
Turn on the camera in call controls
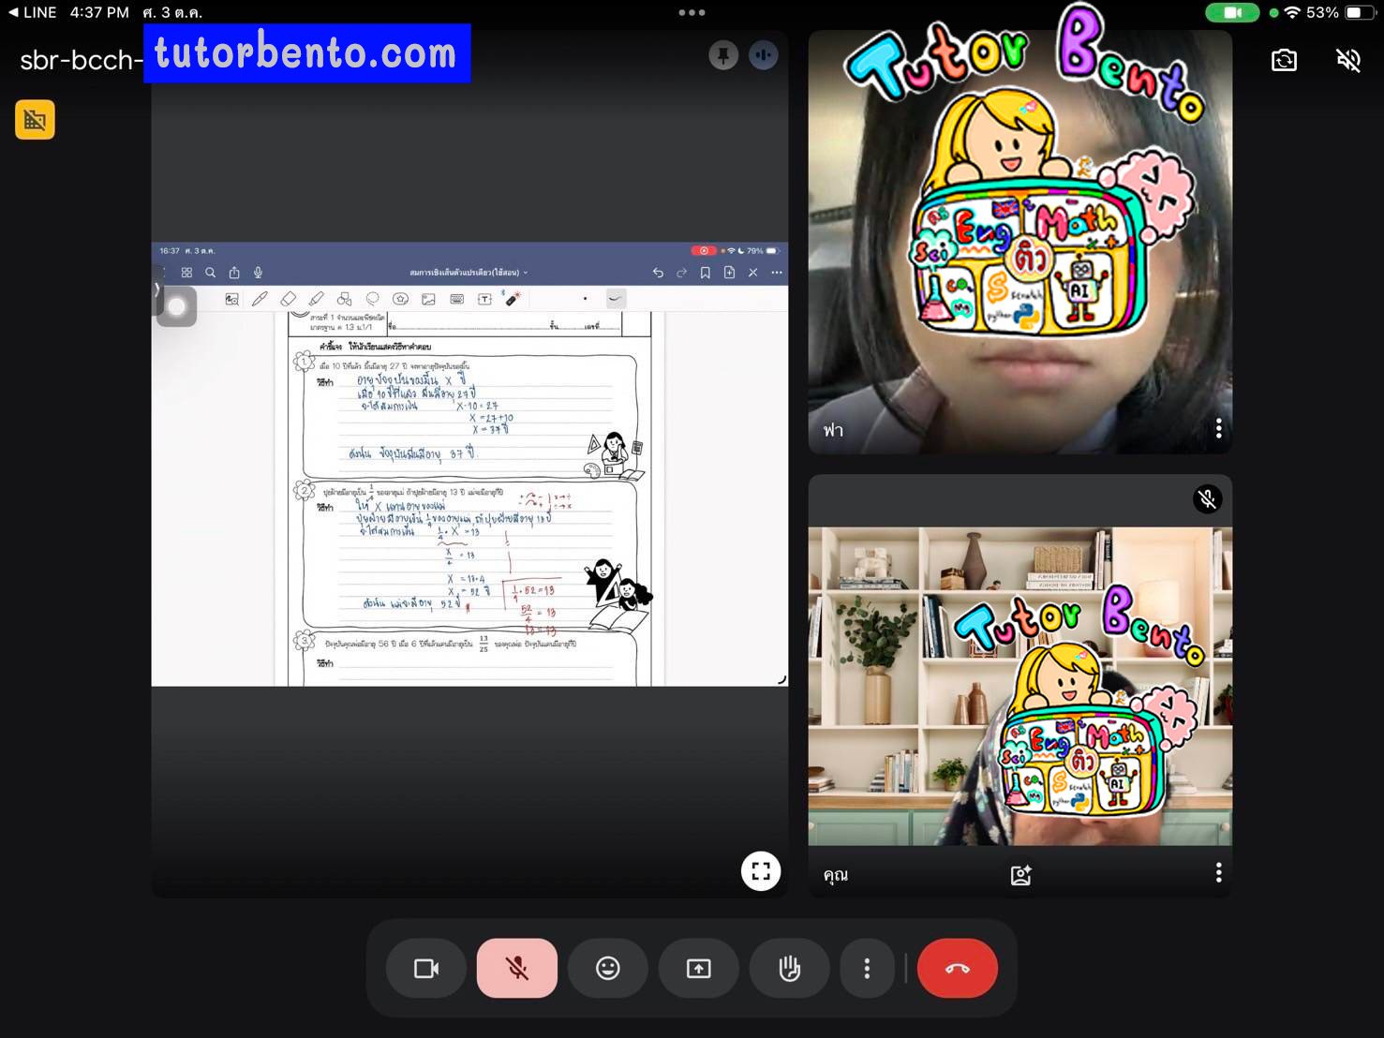point(426,969)
